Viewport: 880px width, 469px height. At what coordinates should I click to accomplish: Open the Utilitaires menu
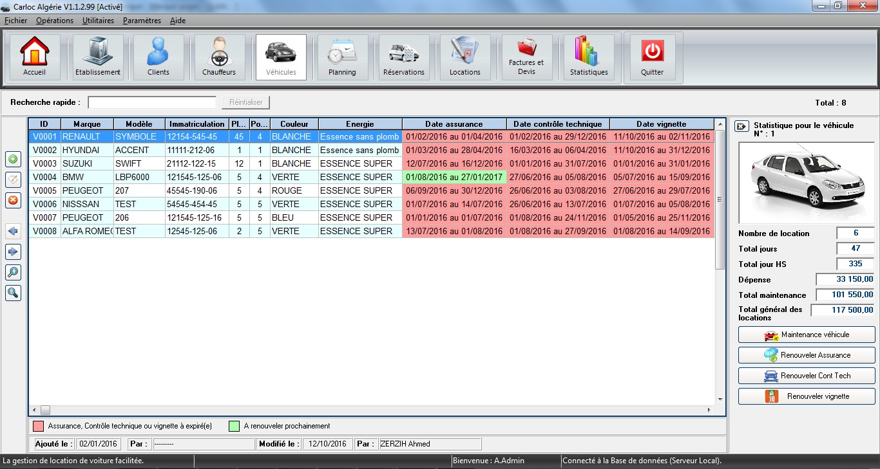(98, 21)
